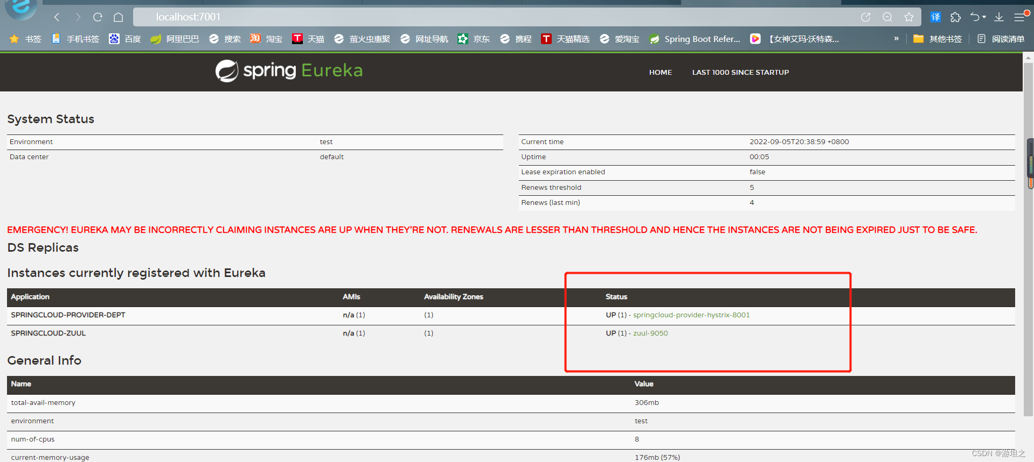Open the 爱淘宝 bookmark
Screen dimensions: 1034x462
(x=619, y=39)
